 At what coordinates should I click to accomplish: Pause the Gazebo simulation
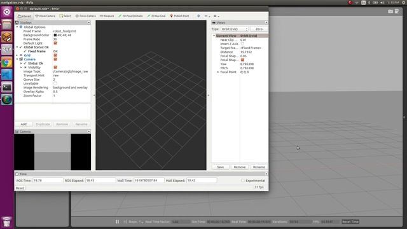click(117, 222)
